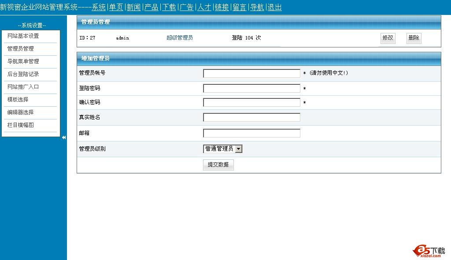View 后台登陆记录 from the sidebar
The image size is (451, 260).
pyautogui.click(x=23, y=74)
